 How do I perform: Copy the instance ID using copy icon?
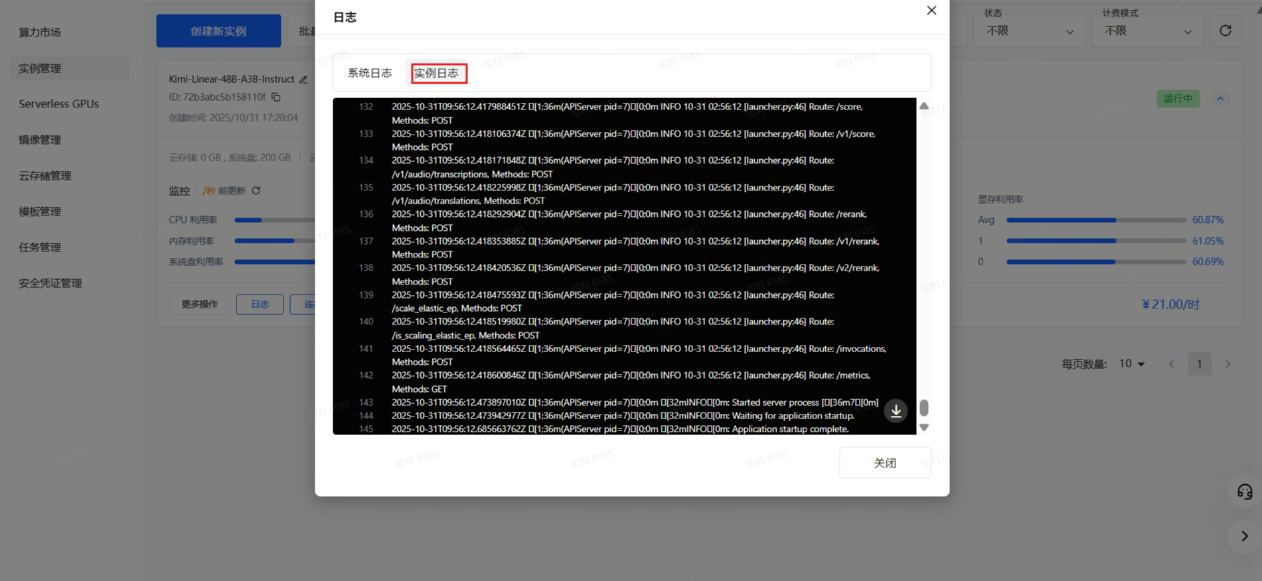tap(276, 97)
